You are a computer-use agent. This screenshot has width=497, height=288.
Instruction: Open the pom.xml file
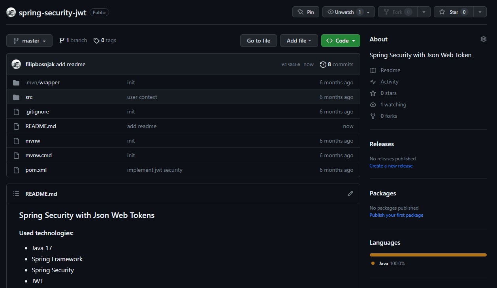[x=36, y=170]
